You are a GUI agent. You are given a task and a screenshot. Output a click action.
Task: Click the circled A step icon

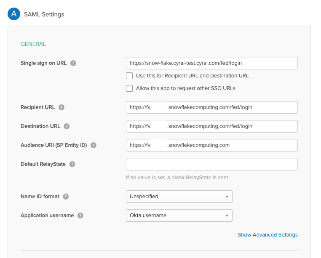[x=14, y=14]
